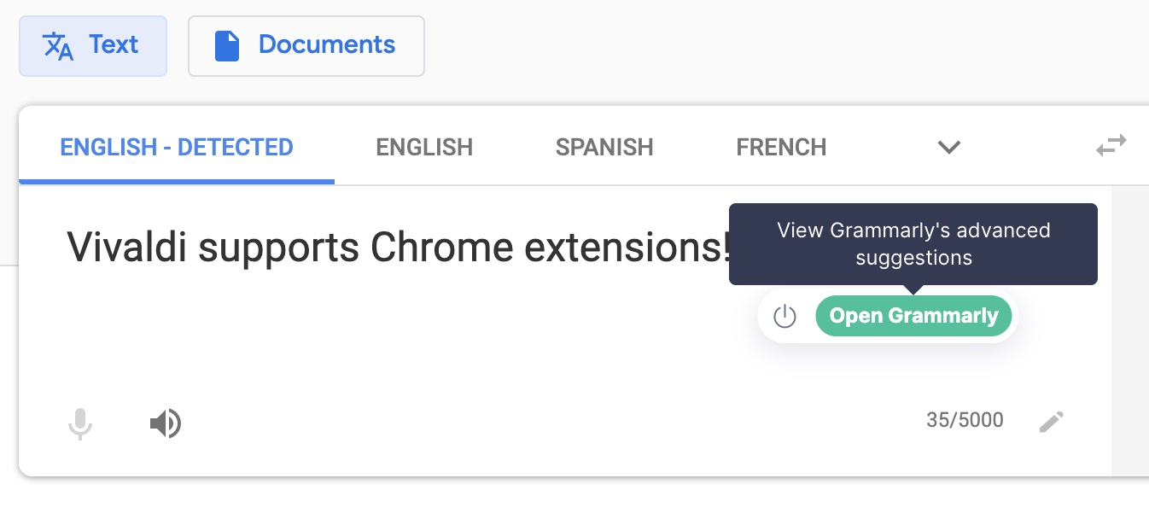Screen dimensions: 1149x531
Task: Choose ENGLISH as the source language
Action: [x=424, y=148]
